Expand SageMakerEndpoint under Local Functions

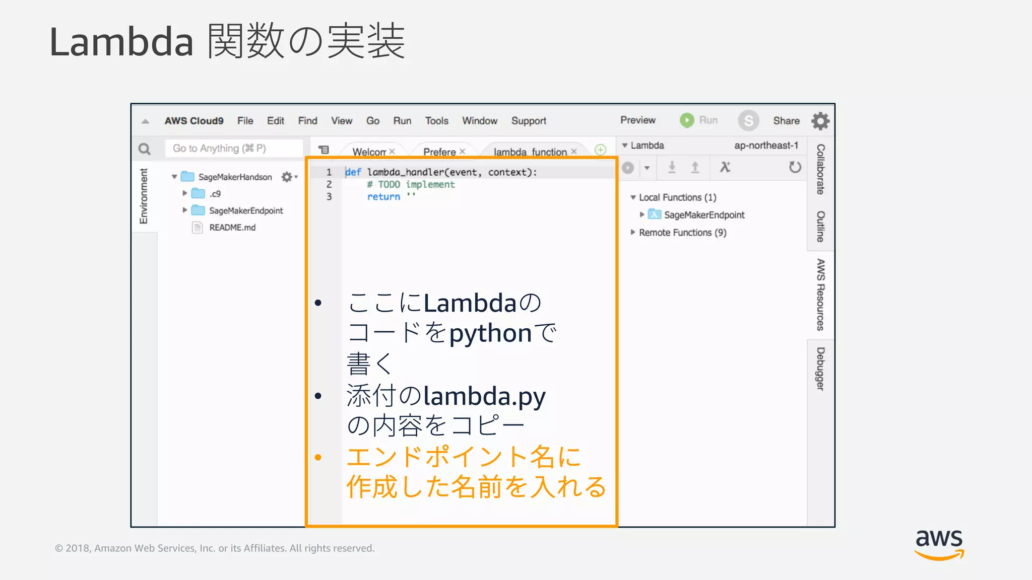[642, 214]
